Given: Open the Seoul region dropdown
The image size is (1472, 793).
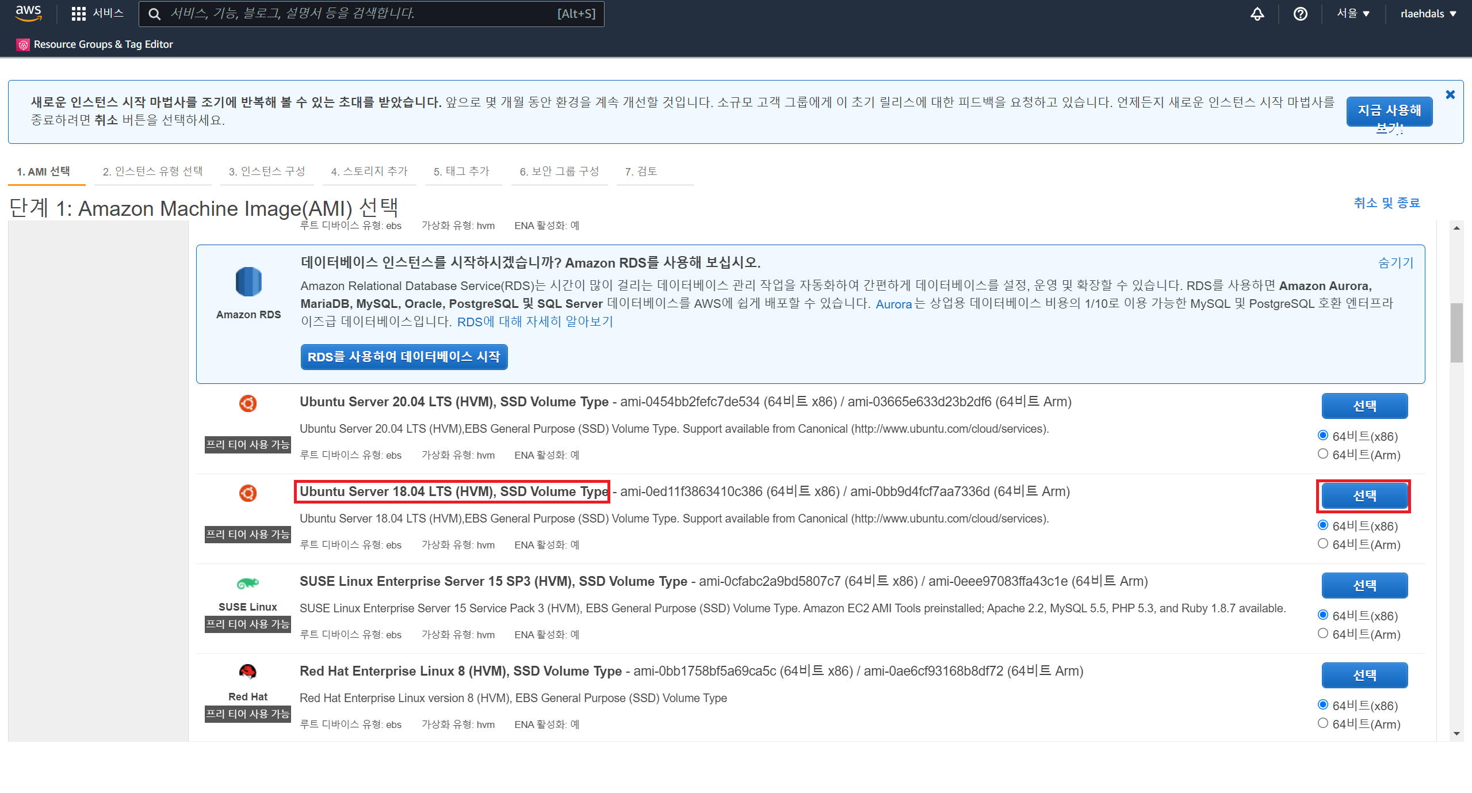Looking at the screenshot, I should pyautogui.click(x=1352, y=14).
